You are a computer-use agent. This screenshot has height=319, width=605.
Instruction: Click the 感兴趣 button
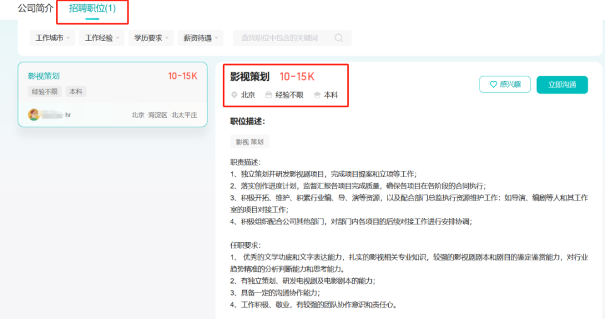click(505, 84)
